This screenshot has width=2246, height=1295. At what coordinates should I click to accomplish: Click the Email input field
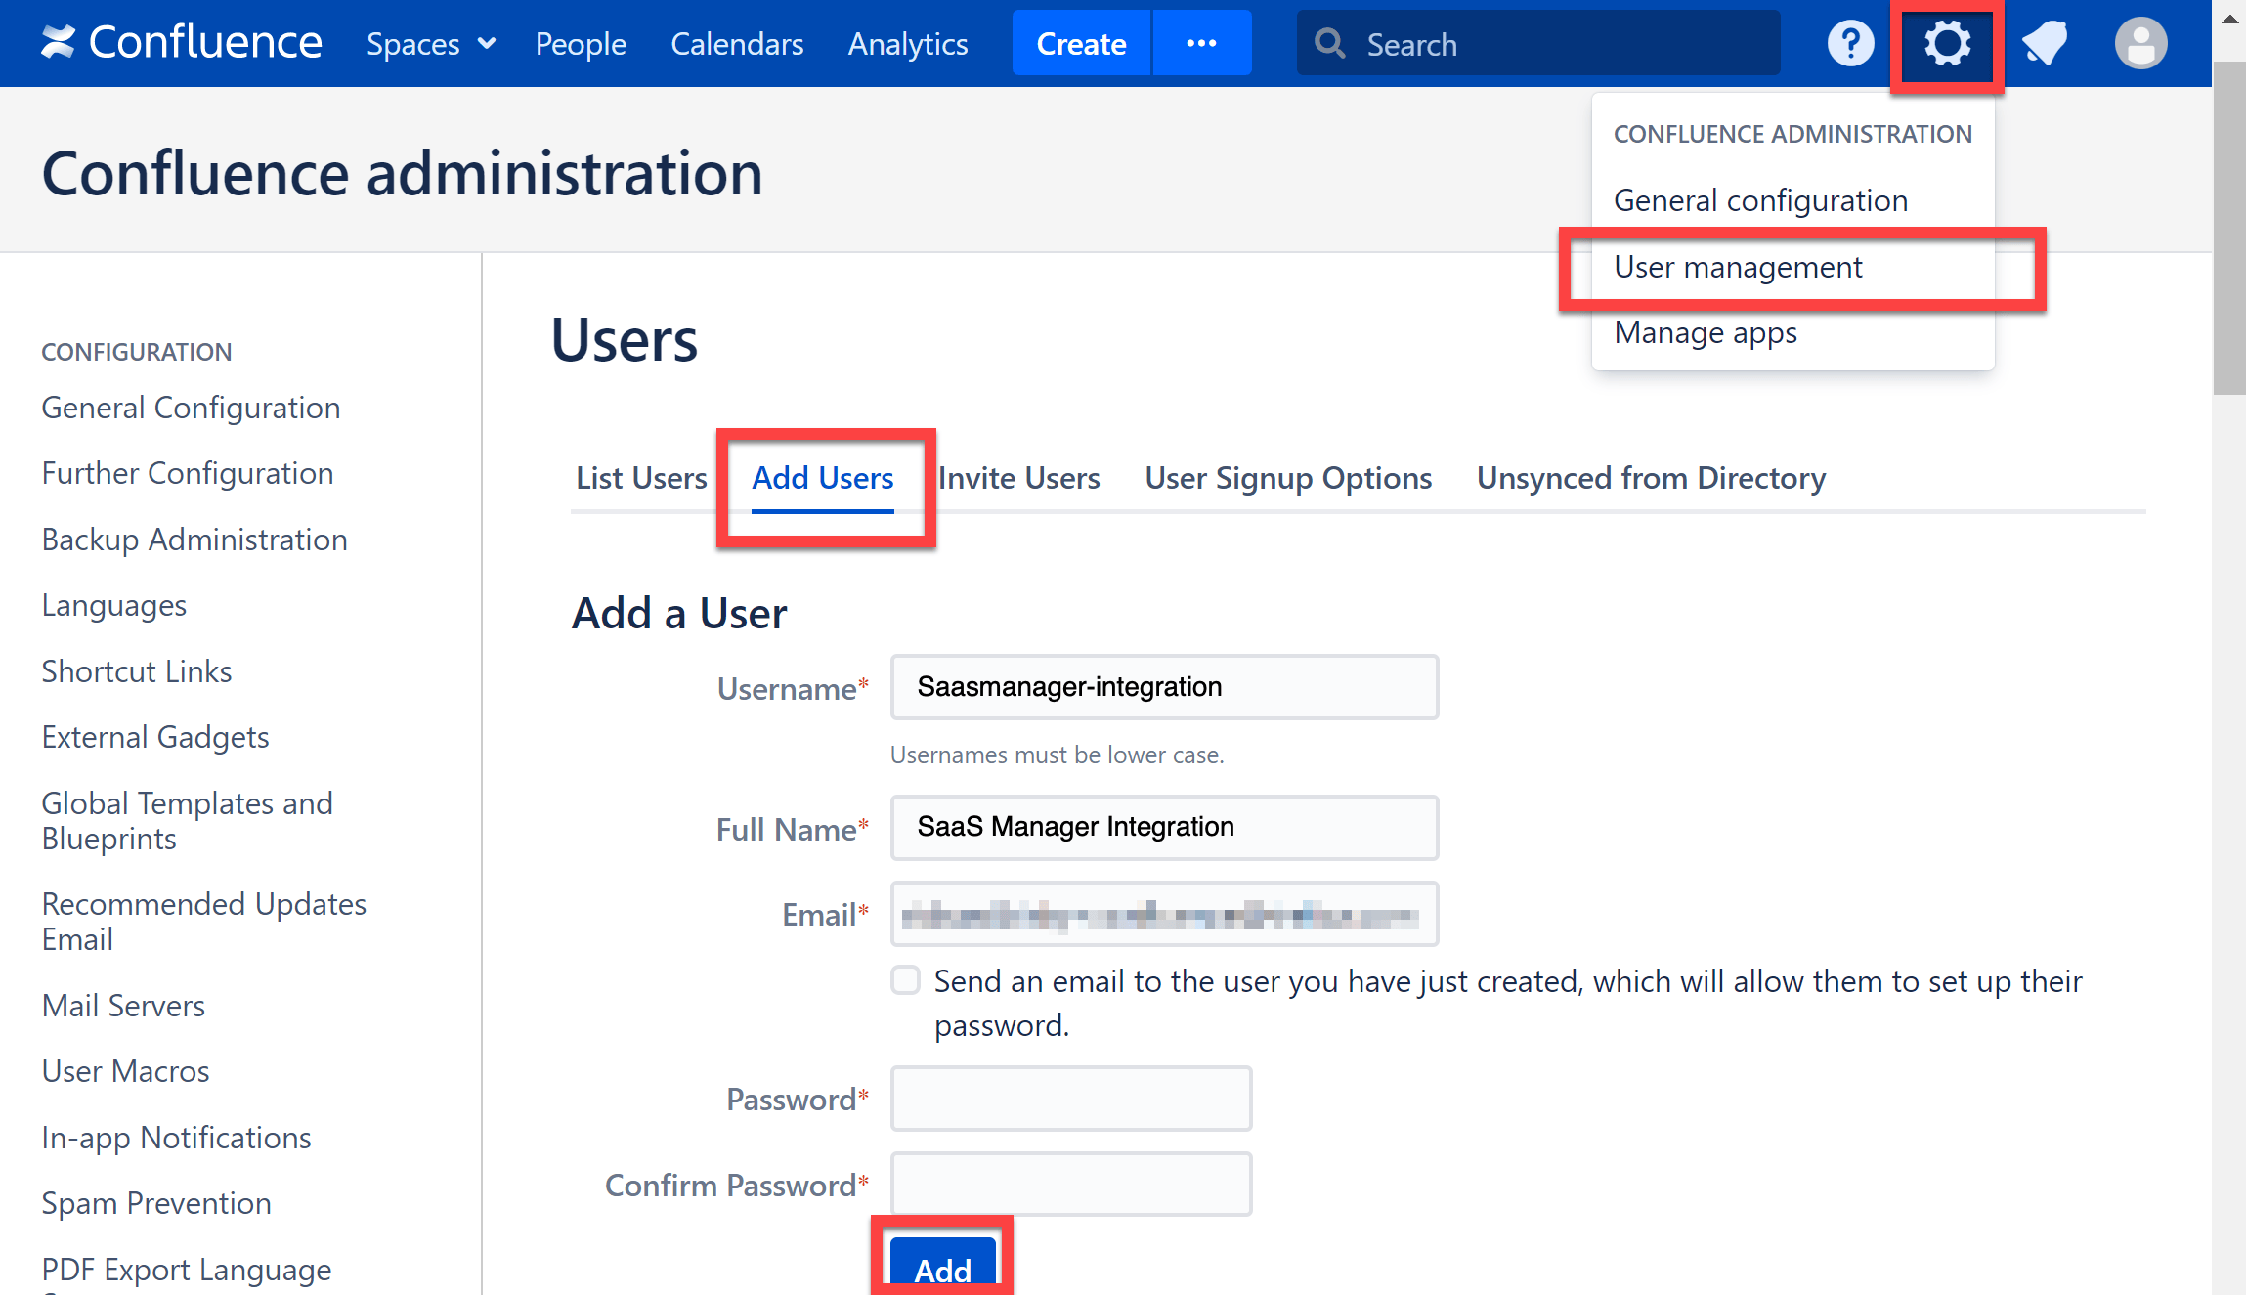click(1164, 914)
